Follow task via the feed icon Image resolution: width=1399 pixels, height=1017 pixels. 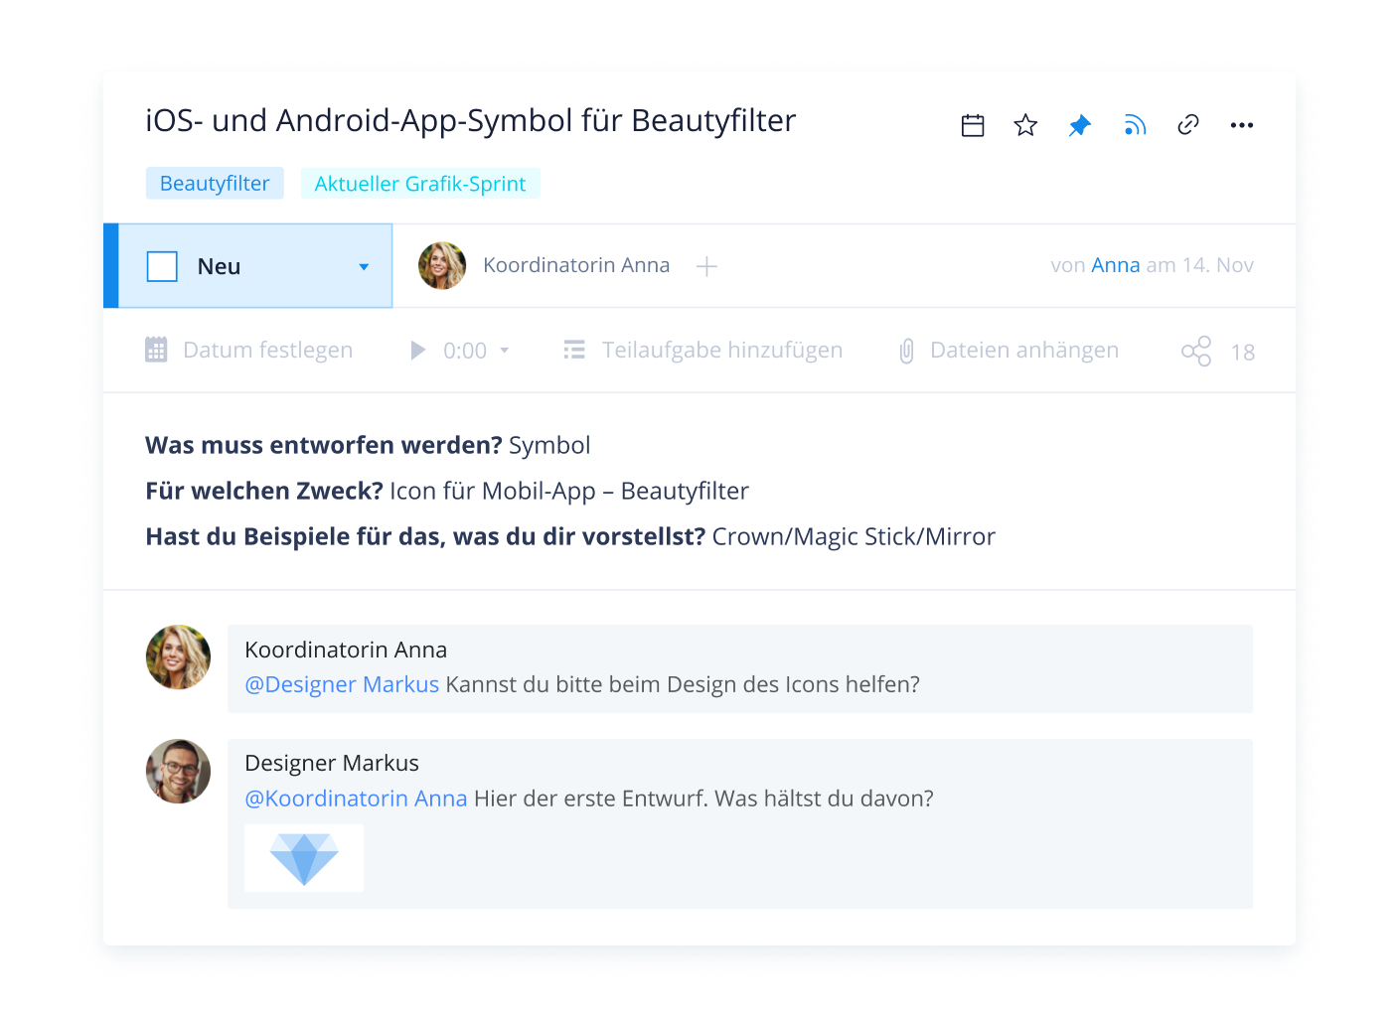click(x=1134, y=126)
